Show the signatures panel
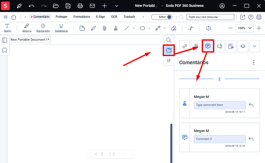 click(x=231, y=46)
